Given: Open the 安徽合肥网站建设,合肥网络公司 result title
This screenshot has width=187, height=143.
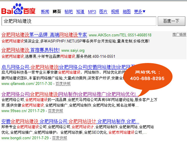Looking at the screenshot, I should point(70,121).
